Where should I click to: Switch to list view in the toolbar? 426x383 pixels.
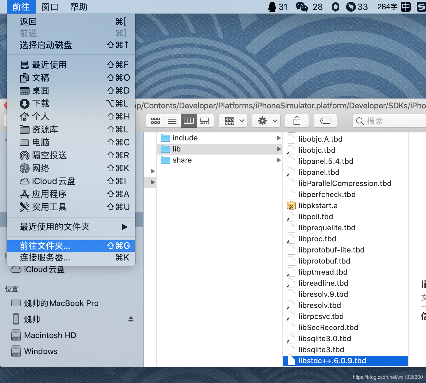(x=172, y=121)
